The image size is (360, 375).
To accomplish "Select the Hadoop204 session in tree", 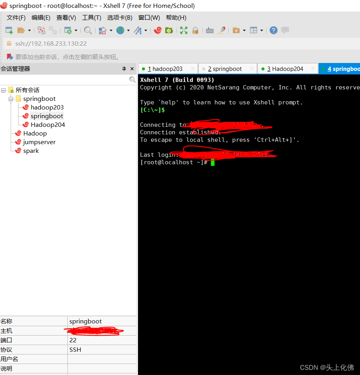I will pos(48,124).
